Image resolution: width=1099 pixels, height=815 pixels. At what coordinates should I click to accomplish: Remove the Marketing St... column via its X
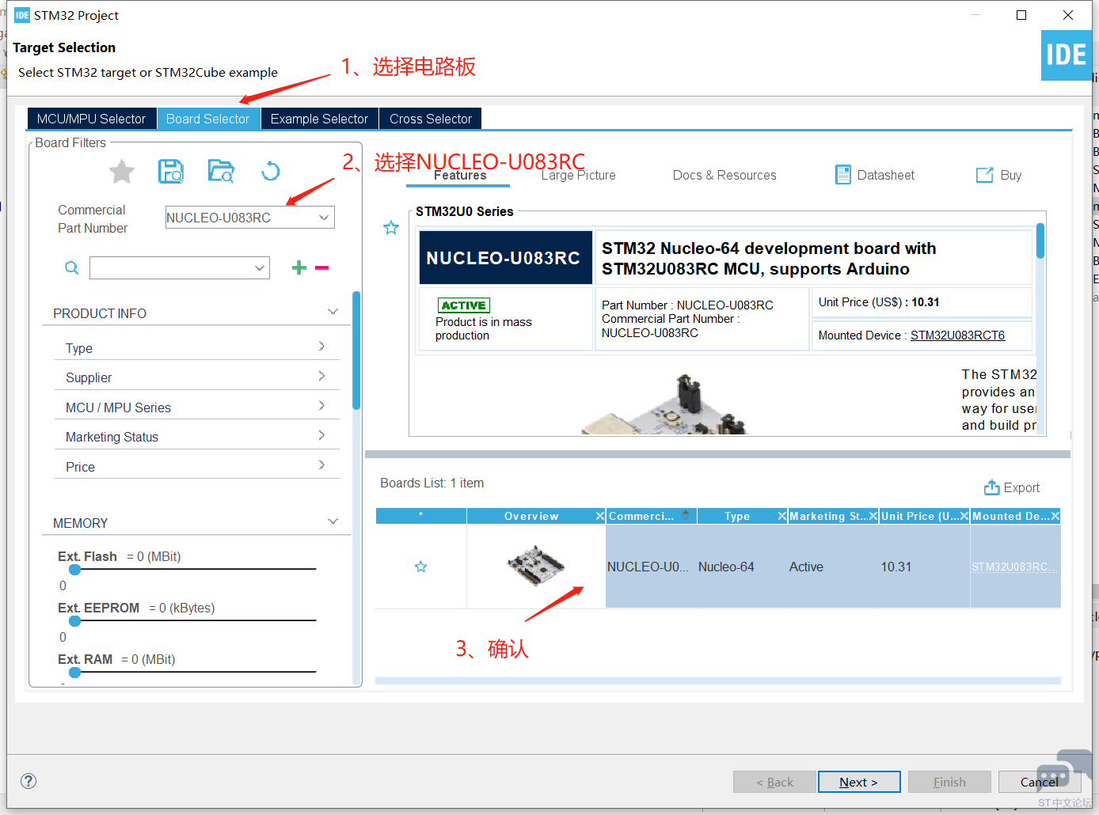click(873, 516)
